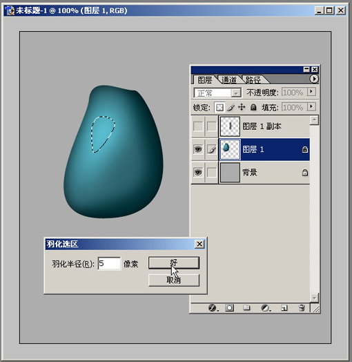352x362 pixels.
Task: Collapse the Layers palette with minimize button
Action: [306, 70]
